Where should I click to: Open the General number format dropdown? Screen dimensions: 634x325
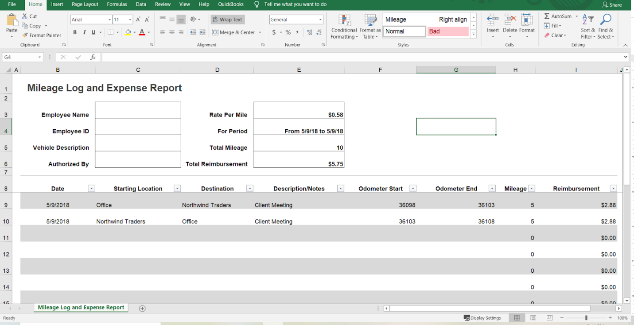(x=320, y=19)
